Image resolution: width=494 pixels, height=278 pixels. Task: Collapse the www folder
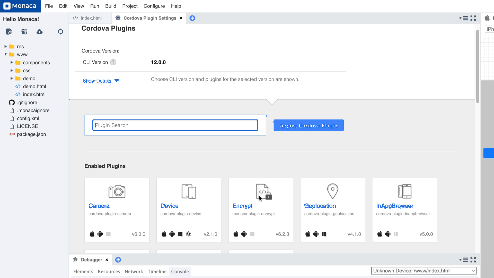[x=5, y=54]
